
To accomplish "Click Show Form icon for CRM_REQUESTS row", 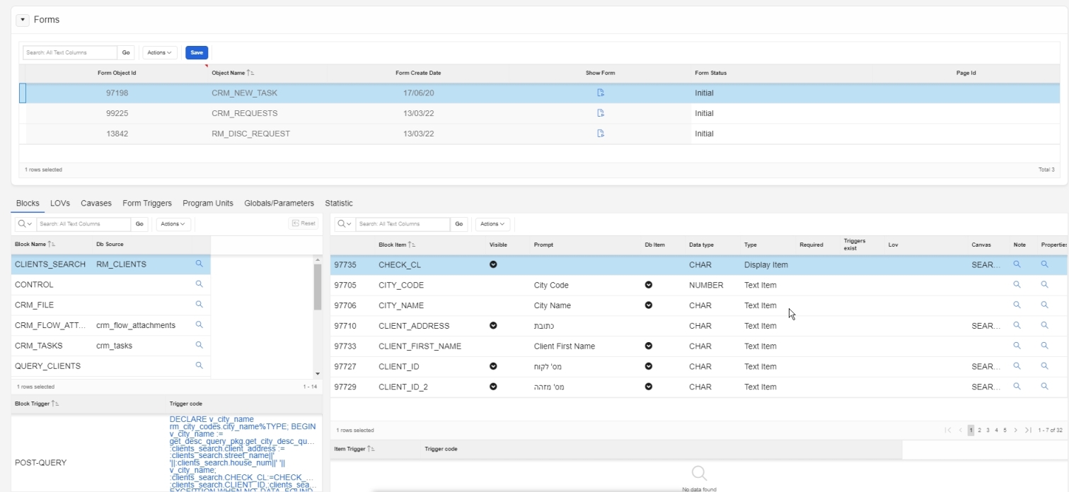I will tap(600, 113).
